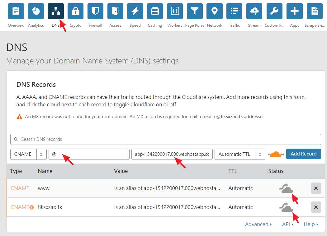This screenshot has height=236, width=327.
Task: Delete the www CNAME record
Action: pyautogui.click(x=316, y=188)
